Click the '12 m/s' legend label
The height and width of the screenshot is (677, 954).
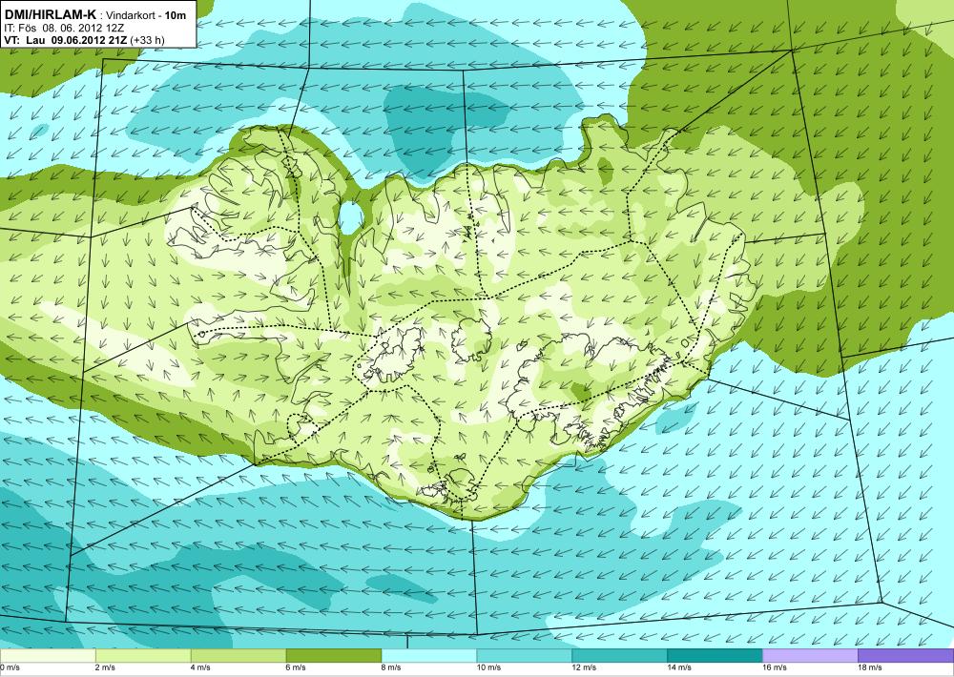[x=585, y=667]
